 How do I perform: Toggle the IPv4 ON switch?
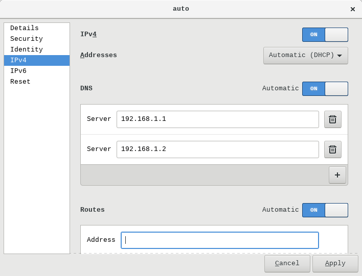[325, 35]
